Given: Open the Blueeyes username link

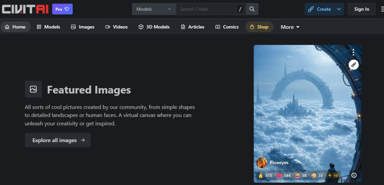Looking at the screenshot, I should (x=279, y=163).
